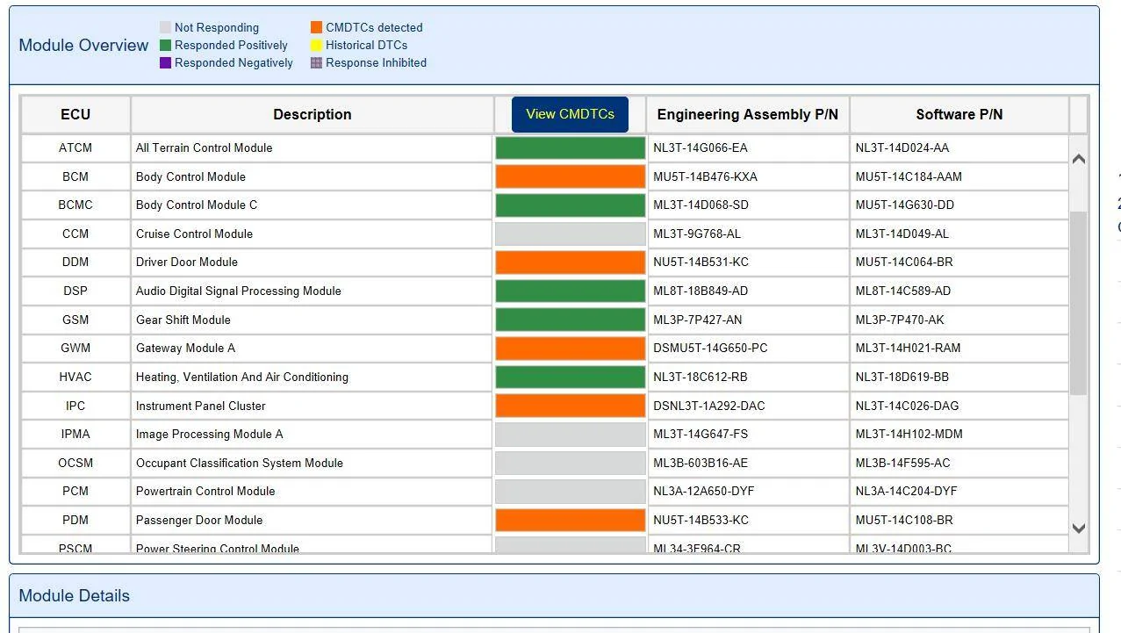Viewport: 1121px width, 633px height.
Task: Select the orange status bar for Gateway Module A
Action: pos(570,349)
